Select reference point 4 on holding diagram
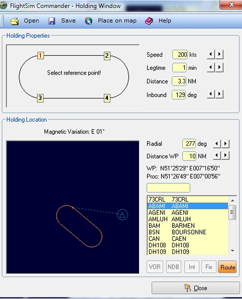 point(107,98)
